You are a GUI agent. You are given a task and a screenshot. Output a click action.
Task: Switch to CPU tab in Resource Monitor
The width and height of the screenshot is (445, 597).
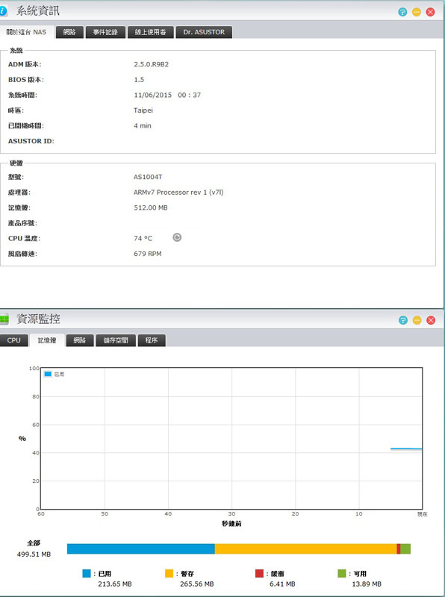click(13, 340)
